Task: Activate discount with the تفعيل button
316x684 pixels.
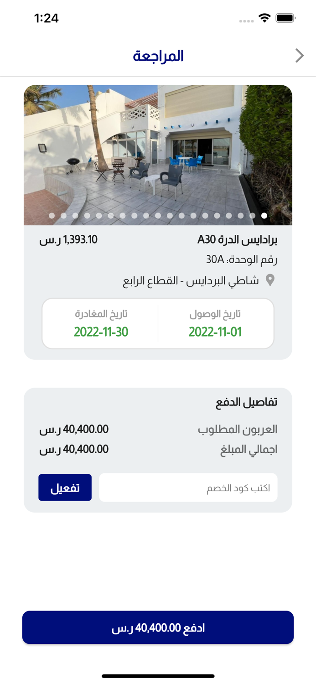Action: coord(65,487)
